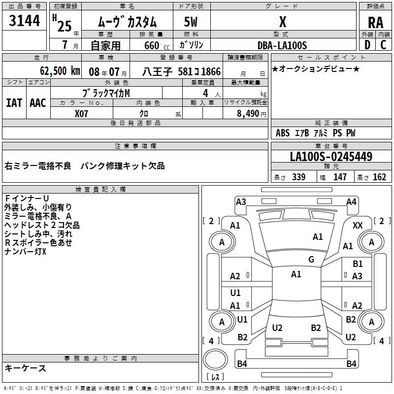
Task: Click the air conditioner value AAC
Action: point(38,103)
